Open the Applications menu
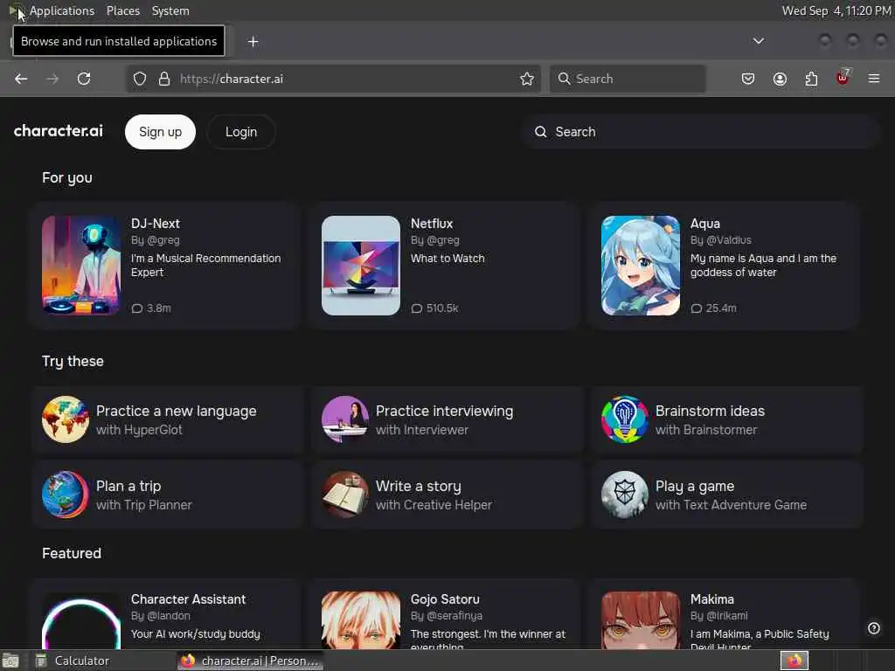 point(62,10)
